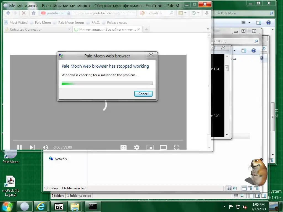This screenshot has width=283, height=212.
Task: Focus the Pale Moon URL address field
Action: pyautogui.click(x=99, y=13)
